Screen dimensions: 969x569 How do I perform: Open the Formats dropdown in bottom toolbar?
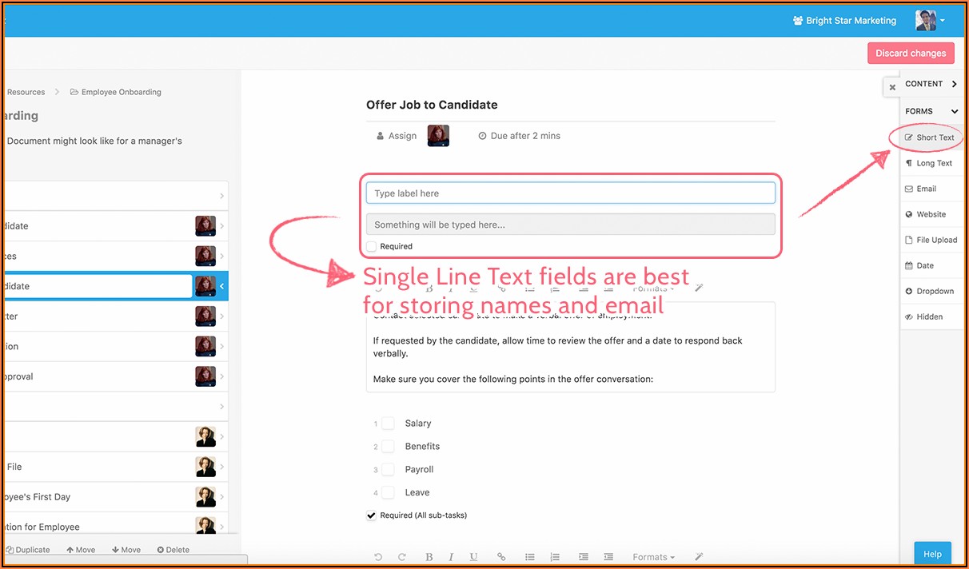pyautogui.click(x=653, y=557)
